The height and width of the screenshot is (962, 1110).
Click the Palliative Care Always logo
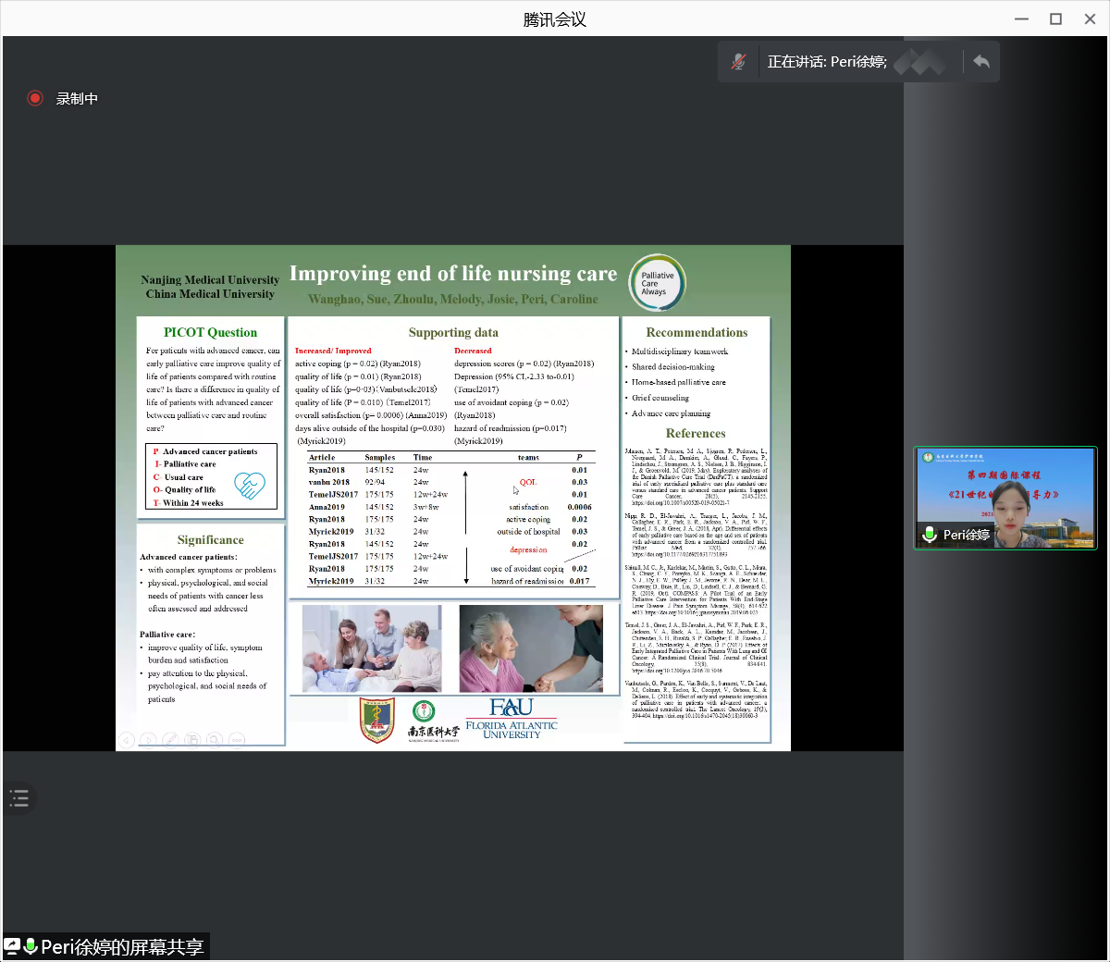pyautogui.click(x=657, y=283)
